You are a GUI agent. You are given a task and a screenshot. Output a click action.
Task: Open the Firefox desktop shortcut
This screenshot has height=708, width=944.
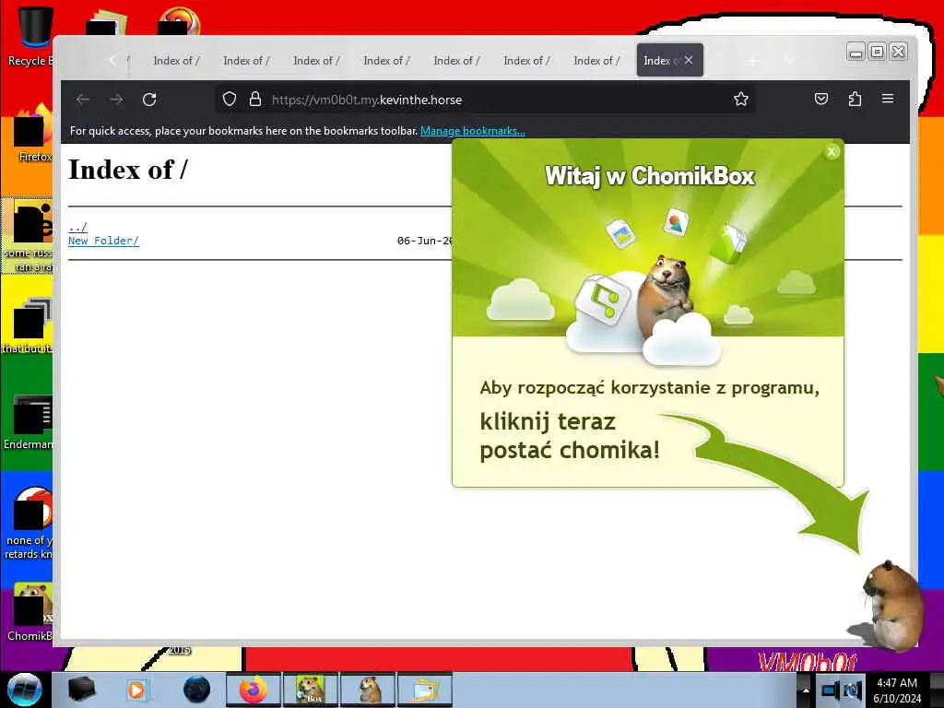point(33,134)
